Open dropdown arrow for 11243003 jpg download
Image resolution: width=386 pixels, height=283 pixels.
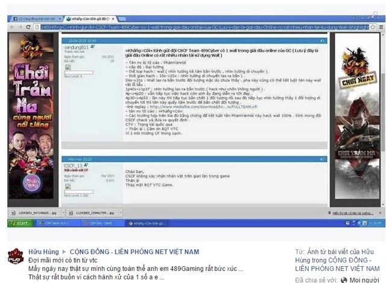point(121,212)
